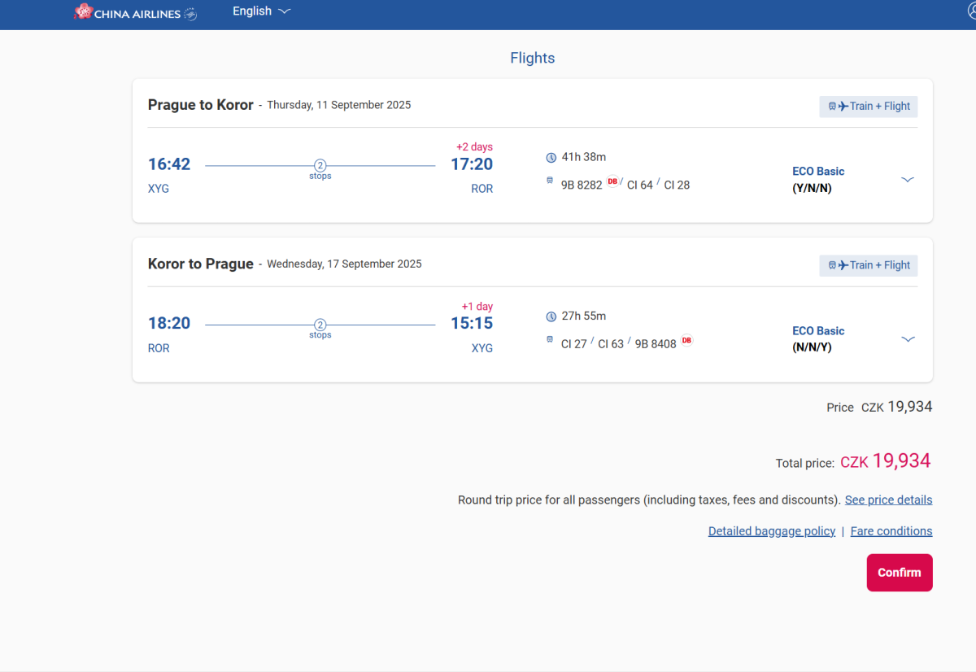The width and height of the screenshot is (976, 672).
Task: Click Train + Flight badge on Koror to Prague
Action: coord(869,265)
